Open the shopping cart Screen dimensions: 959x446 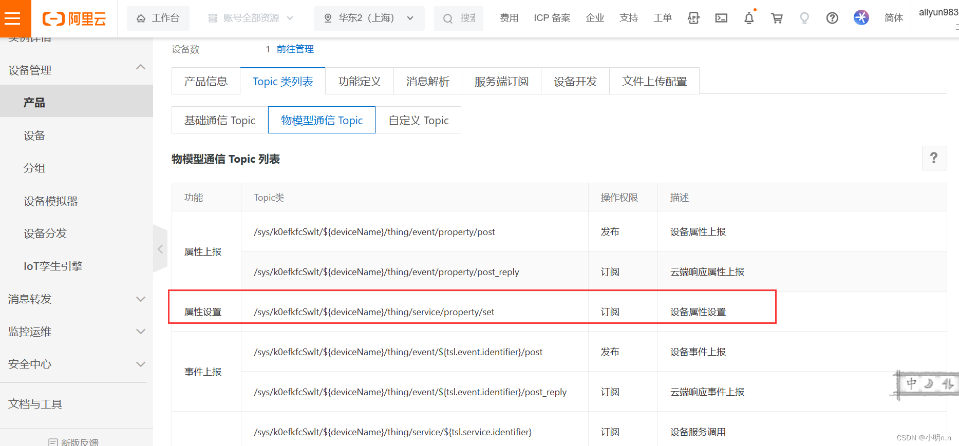click(777, 18)
